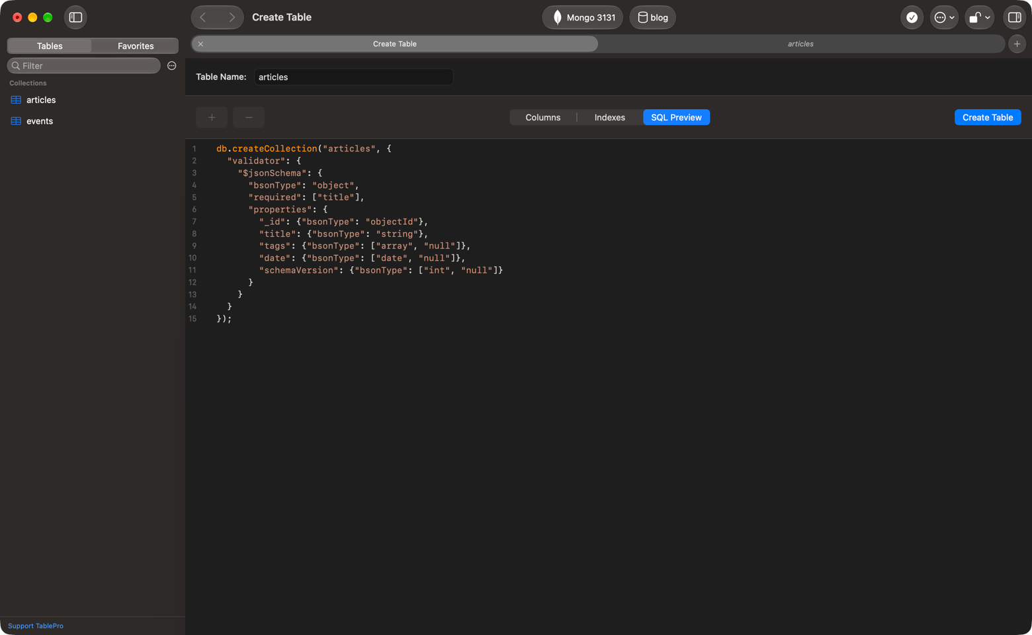Open the Mongo 3131 connection switcher
The width and height of the screenshot is (1032, 635).
coord(583,17)
